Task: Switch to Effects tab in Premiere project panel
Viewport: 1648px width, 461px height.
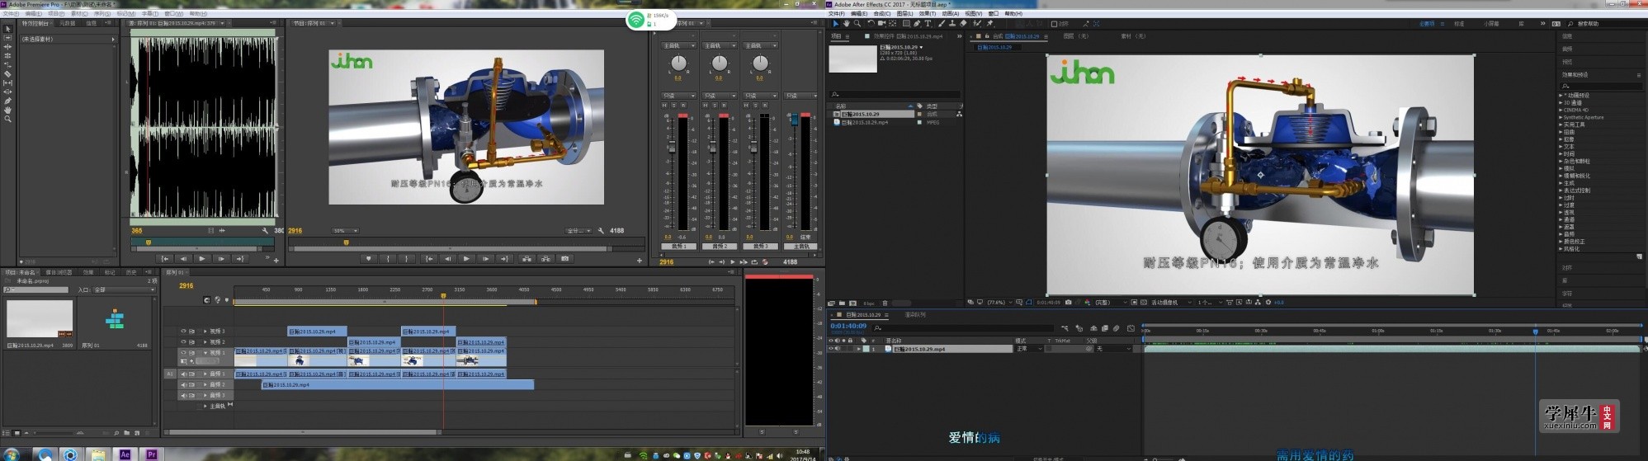Action: click(88, 272)
